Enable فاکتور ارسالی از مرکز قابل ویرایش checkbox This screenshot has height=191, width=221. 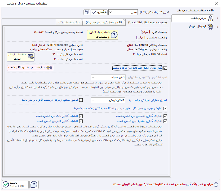click(81, 100)
